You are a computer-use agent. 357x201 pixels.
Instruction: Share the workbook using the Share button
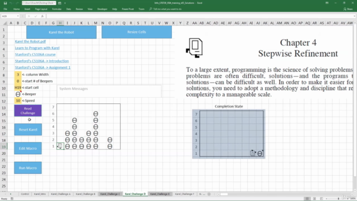pyautogui.click(x=348, y=9)
